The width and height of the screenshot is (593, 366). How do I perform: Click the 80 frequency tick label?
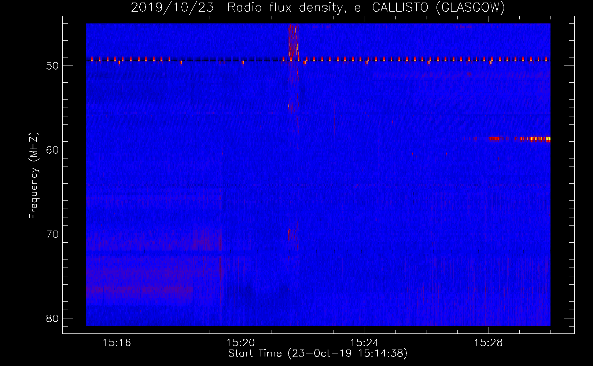[53, 318]
